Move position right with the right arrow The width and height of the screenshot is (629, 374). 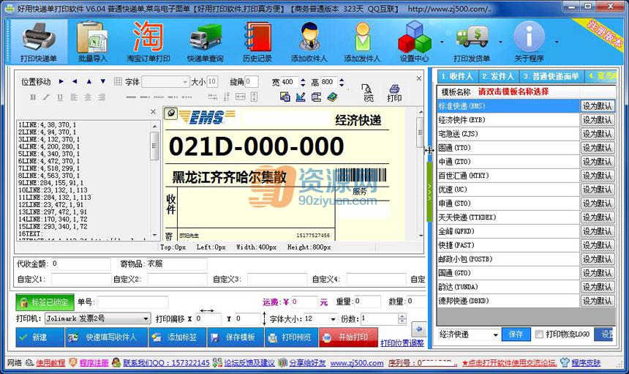click(x=61, y=81)
